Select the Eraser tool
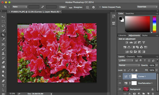 coord(3,62)
